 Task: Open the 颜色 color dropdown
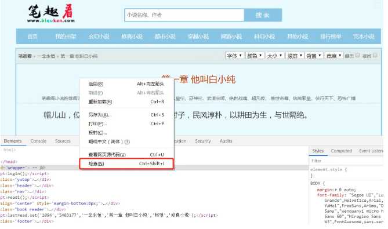click(255, 56)
